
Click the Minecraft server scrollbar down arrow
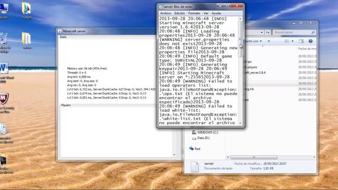(x=174, y=155)
